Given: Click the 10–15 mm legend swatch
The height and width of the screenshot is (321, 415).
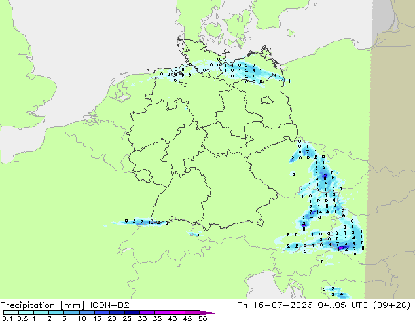Looking at the screenshot, I should pos(86,312).
